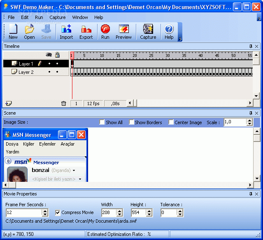The image size is (263, 240).
Task: Click the Layer 1 page icon
Action: (14, 64)
